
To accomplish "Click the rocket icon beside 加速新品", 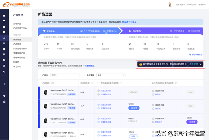I will pos(130,31).
